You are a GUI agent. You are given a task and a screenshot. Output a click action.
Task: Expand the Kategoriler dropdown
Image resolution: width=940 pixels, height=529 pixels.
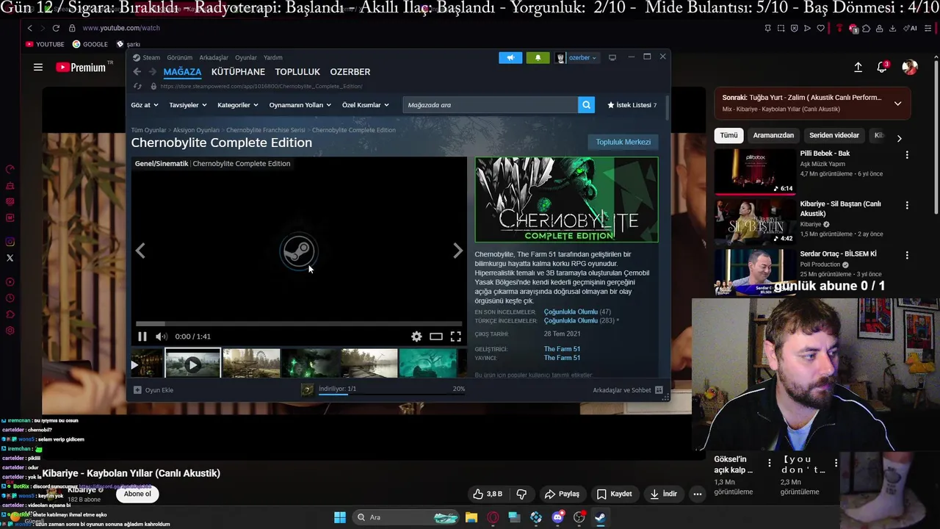[238, 105]
